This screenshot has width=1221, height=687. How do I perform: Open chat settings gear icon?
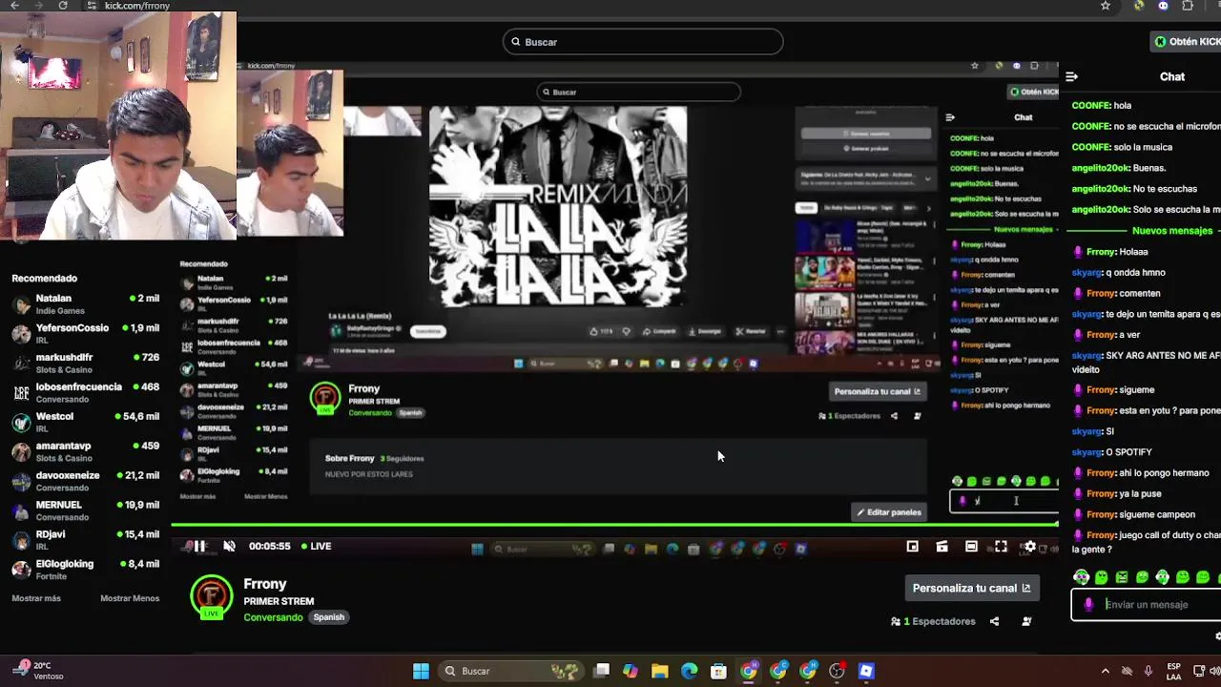pyautogui.click(x=1217, y=635)
